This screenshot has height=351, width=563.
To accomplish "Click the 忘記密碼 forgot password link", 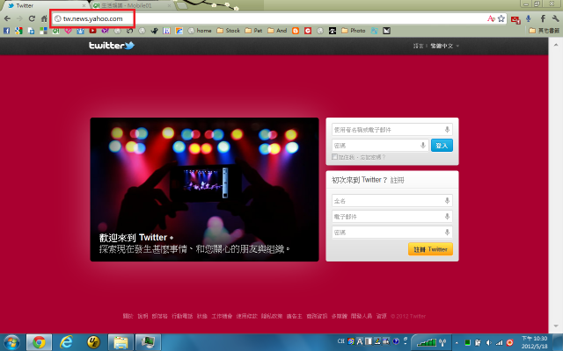I will pyautogui.click(x=372, y=157).
